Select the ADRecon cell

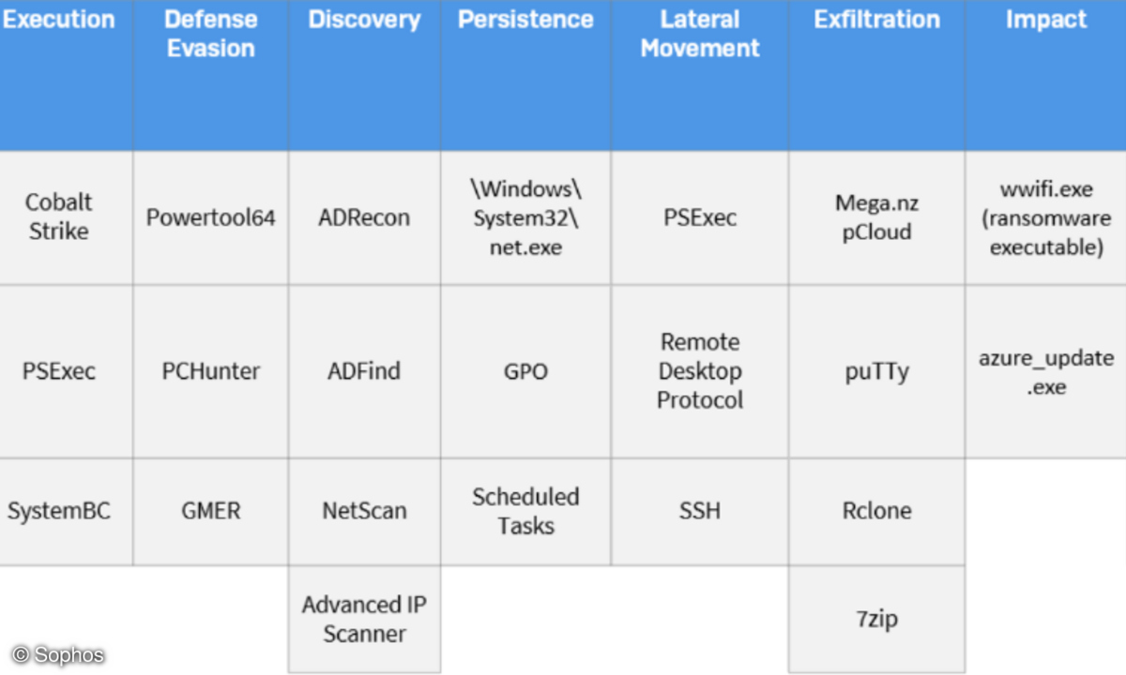tap(364, 217)
